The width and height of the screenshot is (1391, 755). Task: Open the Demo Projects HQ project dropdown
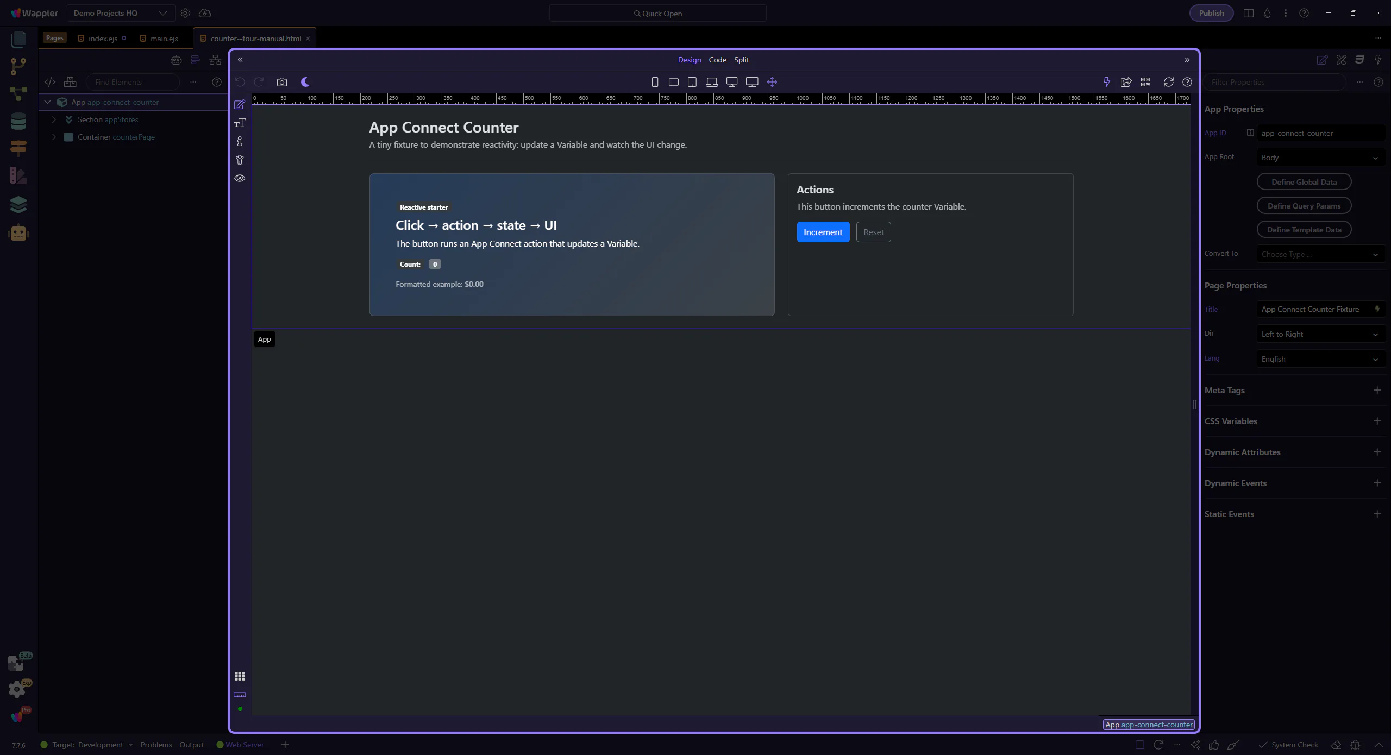[120, 13]
